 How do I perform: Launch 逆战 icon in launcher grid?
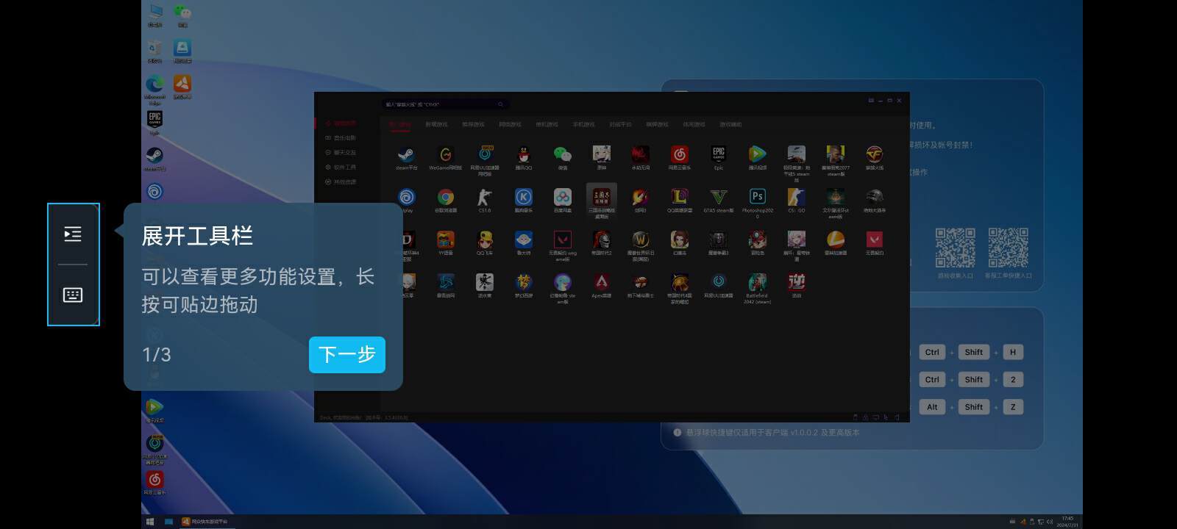[797, 282]
